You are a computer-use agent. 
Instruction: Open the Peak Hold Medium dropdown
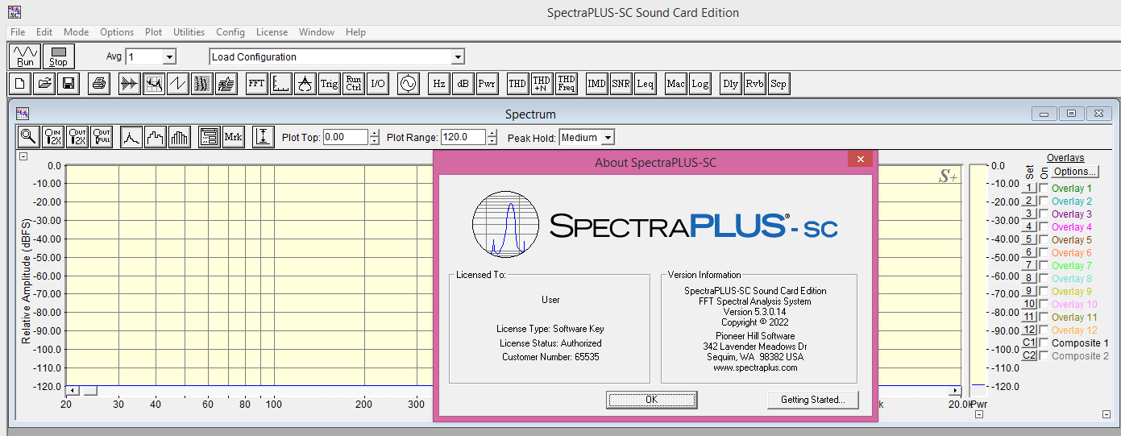click(x=608, y=138)
